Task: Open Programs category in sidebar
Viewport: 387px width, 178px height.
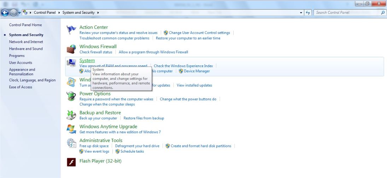Action: pos(17,56)
